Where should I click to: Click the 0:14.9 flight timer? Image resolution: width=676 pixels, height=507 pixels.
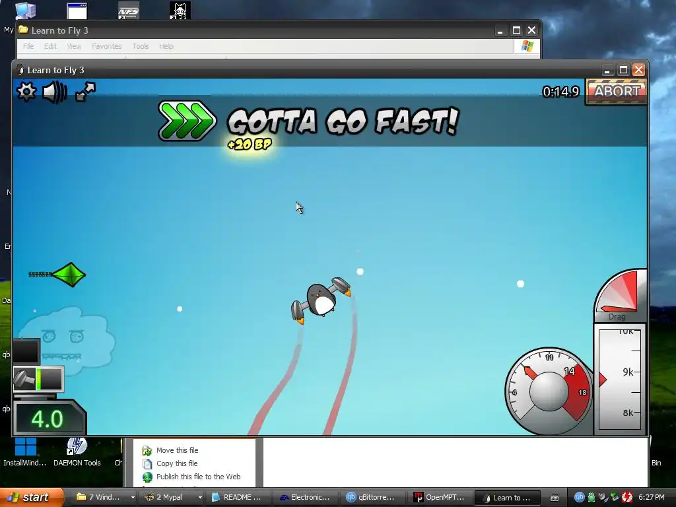(x=560, y=92)
